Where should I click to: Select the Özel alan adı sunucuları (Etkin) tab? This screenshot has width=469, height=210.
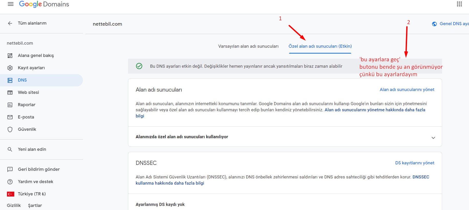[x=320, y=46]
